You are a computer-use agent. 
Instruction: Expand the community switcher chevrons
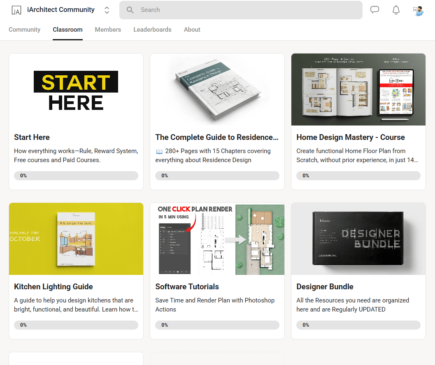pyautogui.click(x=107, y=10)
